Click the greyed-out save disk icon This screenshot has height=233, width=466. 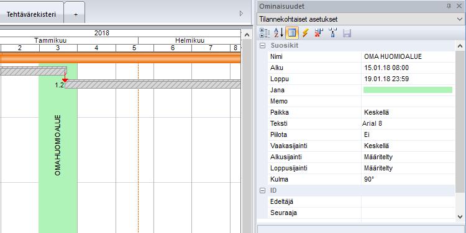(x=347, y=33)
